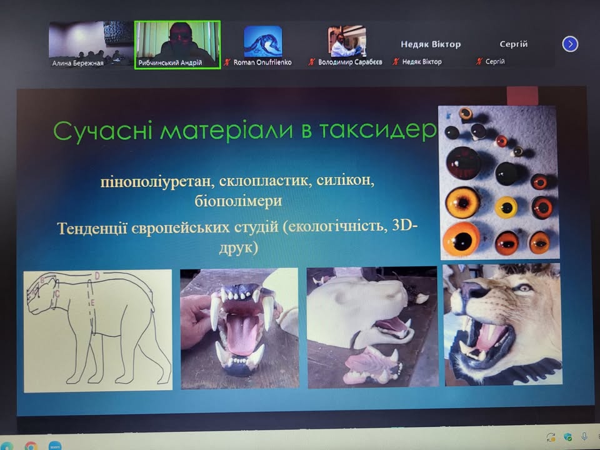
Task: Click the muted mic icon beside Roman Onufriienko
Action: [227, 62]
